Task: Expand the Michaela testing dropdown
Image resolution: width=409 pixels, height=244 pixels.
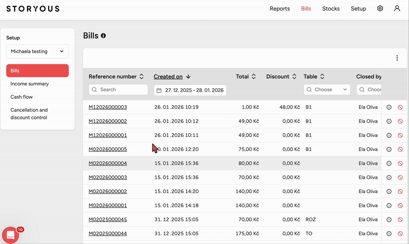Action: click(37, 51)
